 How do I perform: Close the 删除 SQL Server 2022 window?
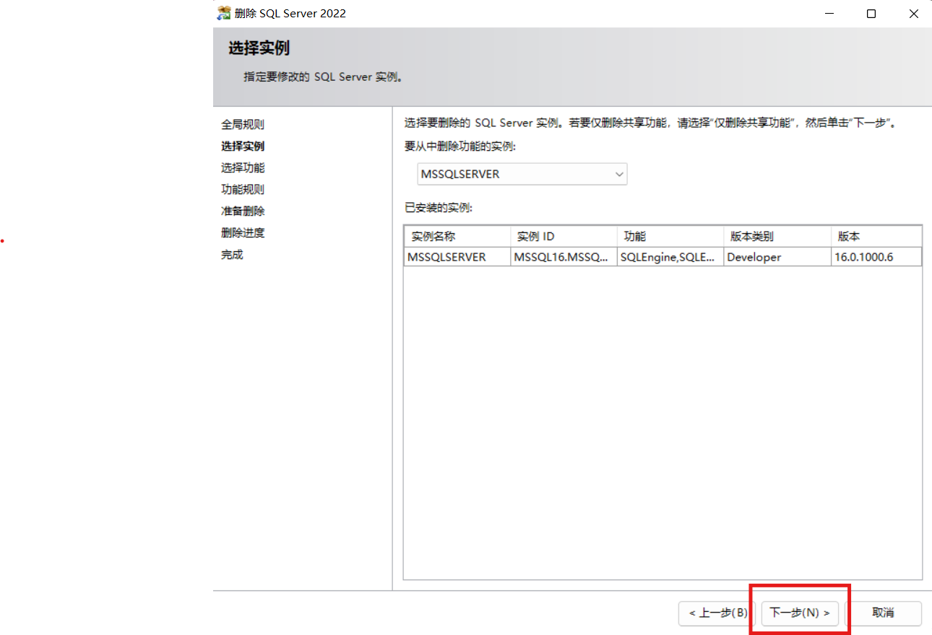pyautogui.click(x=913, y=14)
